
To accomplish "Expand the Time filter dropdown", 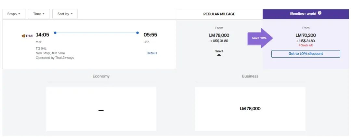I will pos(39,14).
